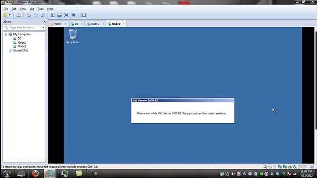Click the SQL Server 2008 R2 dialog title

[x=145, y=100]
